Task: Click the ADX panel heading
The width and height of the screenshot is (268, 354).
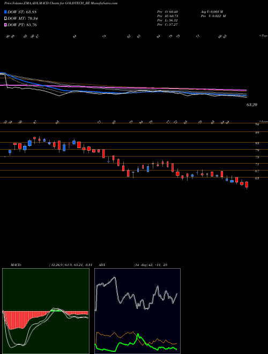Action: [102, 265]
